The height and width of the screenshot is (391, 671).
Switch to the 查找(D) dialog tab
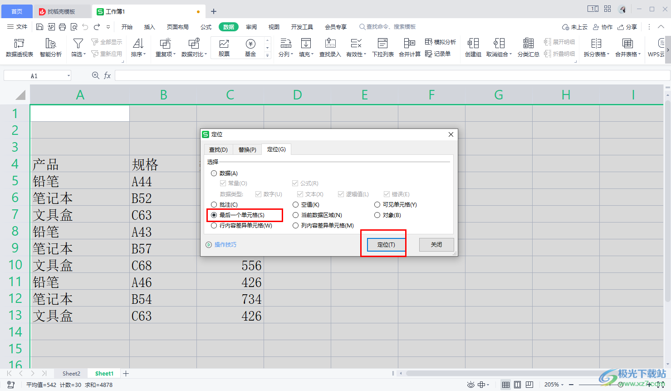pyautogui.click(x=218, y=149)
